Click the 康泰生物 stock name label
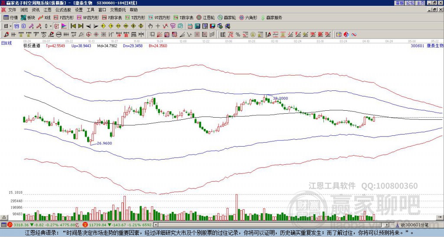The height and width of the screenshot is (237, 444). tap(434, 45)
